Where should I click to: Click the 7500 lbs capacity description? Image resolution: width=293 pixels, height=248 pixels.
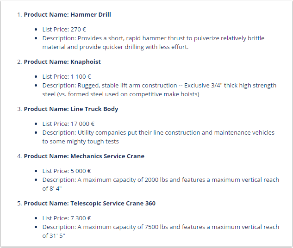(x=161, y=231)
